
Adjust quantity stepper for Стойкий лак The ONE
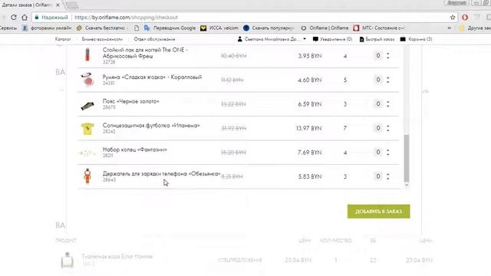pos(388,56)
